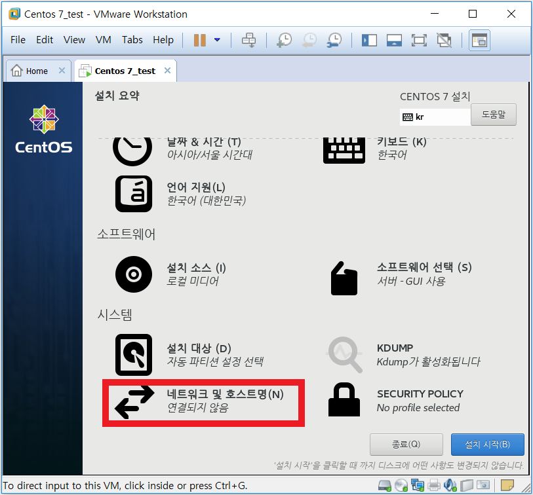533x495 pixels.
Task: Open 설치 소스 disc icon
Action: (x=134, y=274)
